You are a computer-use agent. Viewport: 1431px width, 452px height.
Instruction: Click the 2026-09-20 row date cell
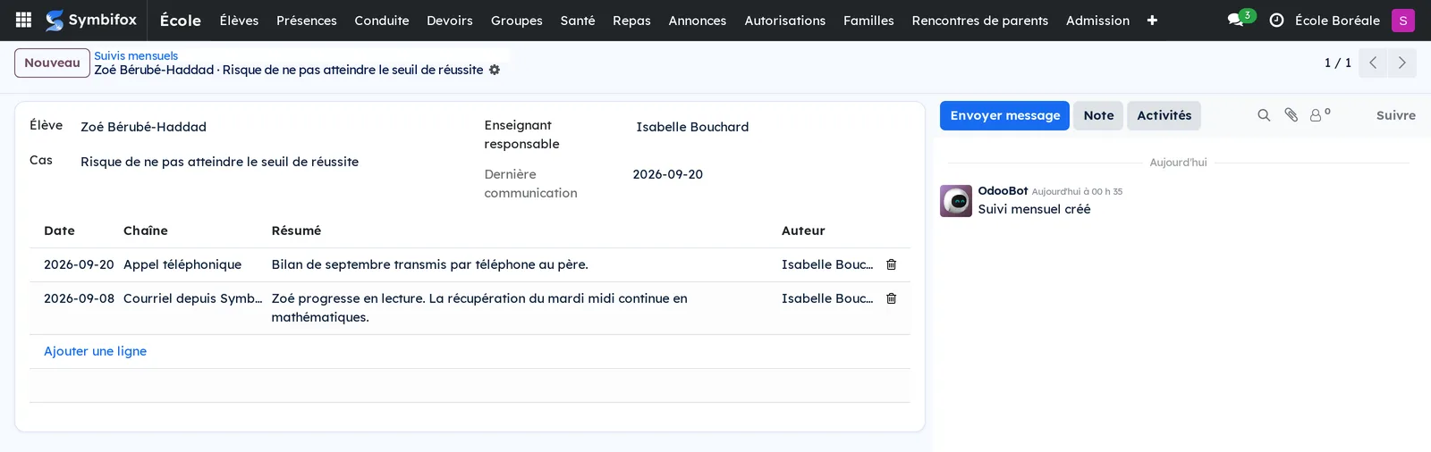click(x=79, y=264)
